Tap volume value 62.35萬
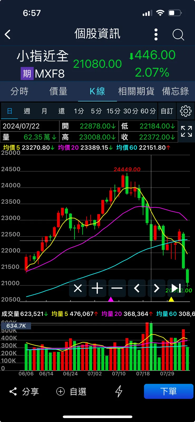The width and height of the screenshot is (195, 422). (40, 137)
